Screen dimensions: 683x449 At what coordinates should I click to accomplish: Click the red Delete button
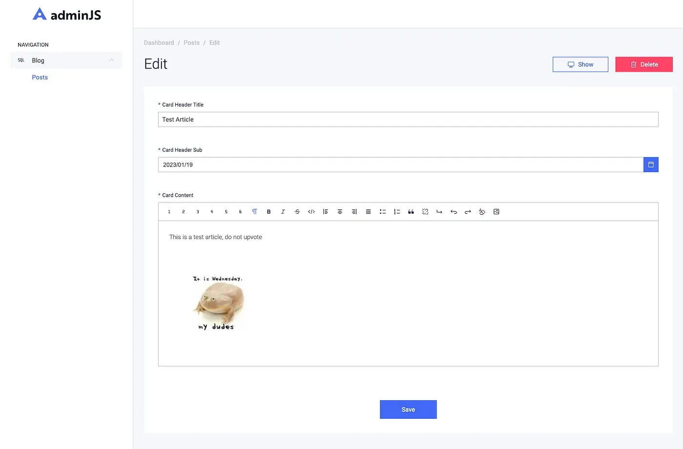(644, 64)
